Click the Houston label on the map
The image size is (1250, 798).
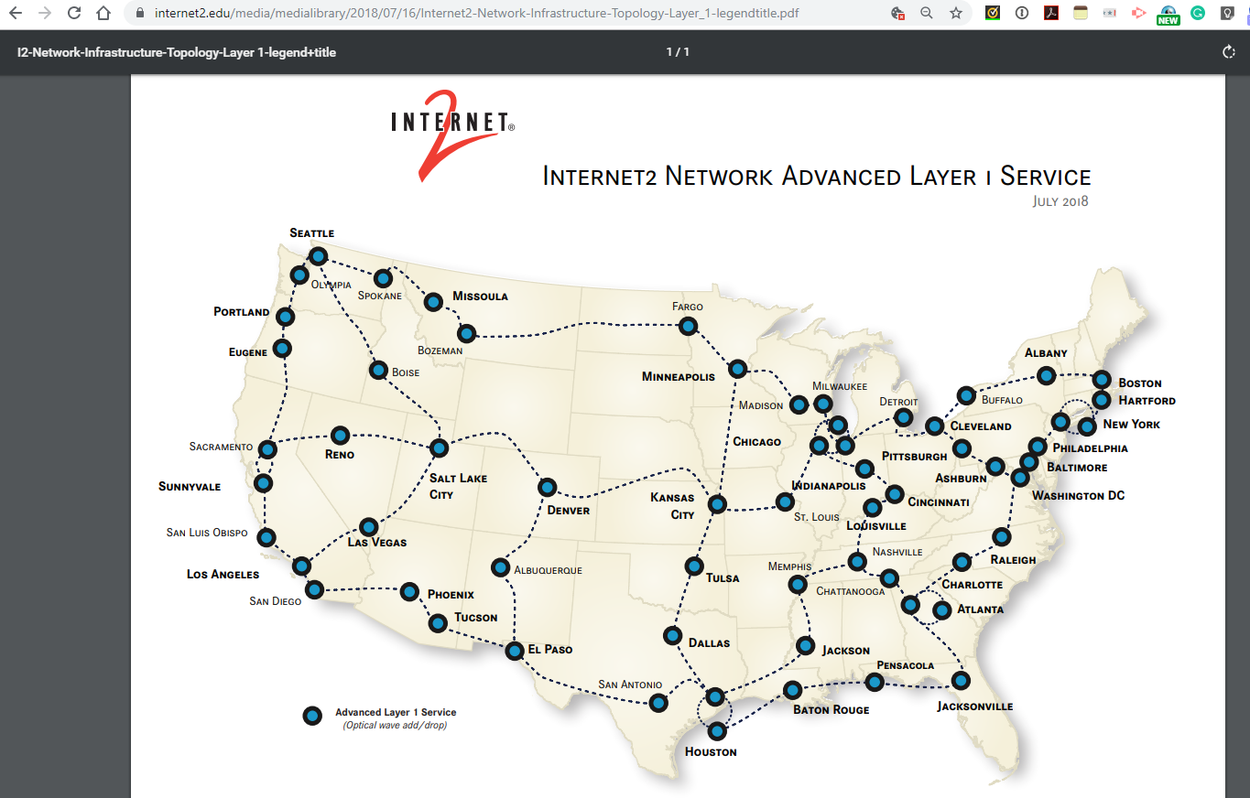tap(711, 751)
